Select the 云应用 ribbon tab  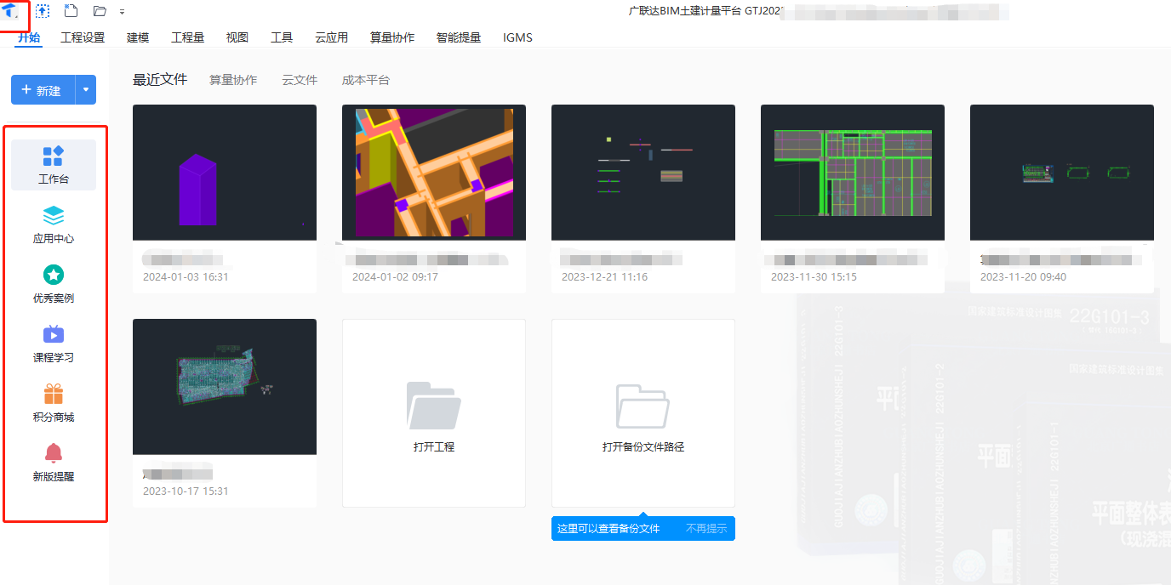[x=331, y=37]
